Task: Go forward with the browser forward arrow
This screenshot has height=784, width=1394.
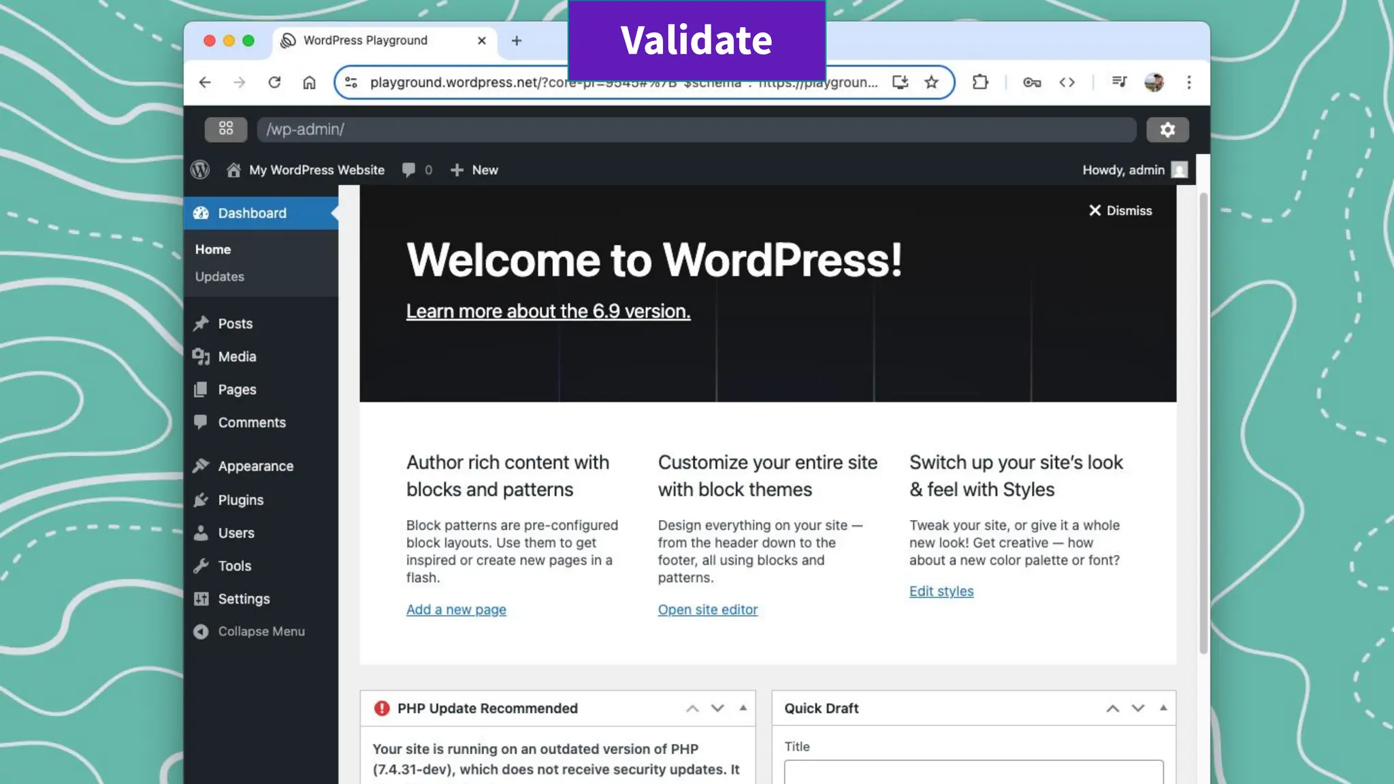Action: coord(239,82)
